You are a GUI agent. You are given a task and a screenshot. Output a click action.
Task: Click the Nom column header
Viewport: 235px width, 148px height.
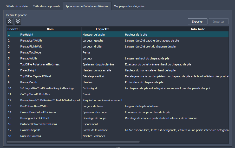coord(50,29)
